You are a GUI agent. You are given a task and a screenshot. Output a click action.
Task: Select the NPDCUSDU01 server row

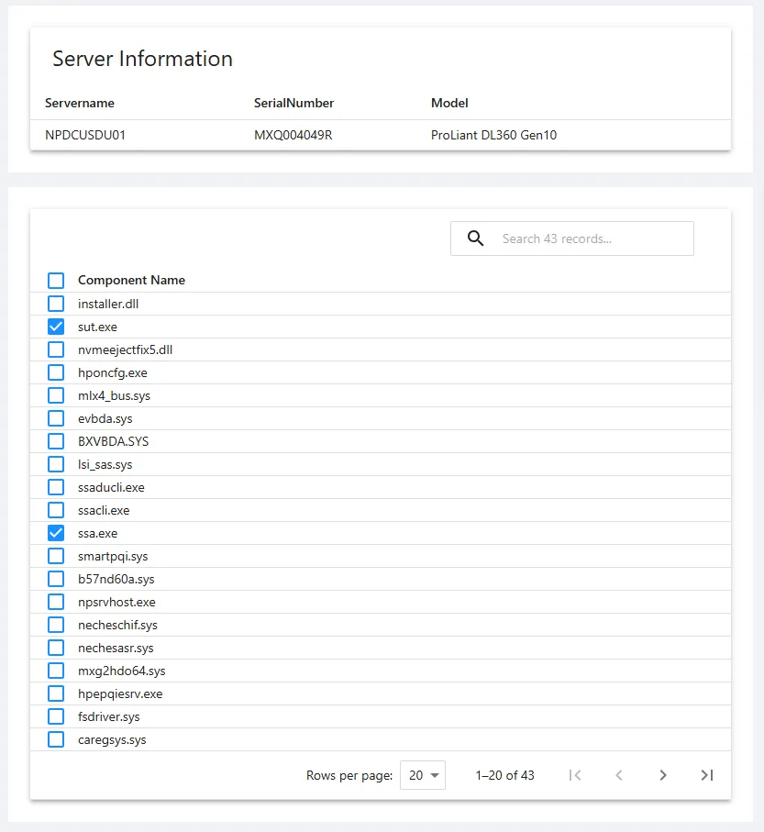(x=85, y=135)
